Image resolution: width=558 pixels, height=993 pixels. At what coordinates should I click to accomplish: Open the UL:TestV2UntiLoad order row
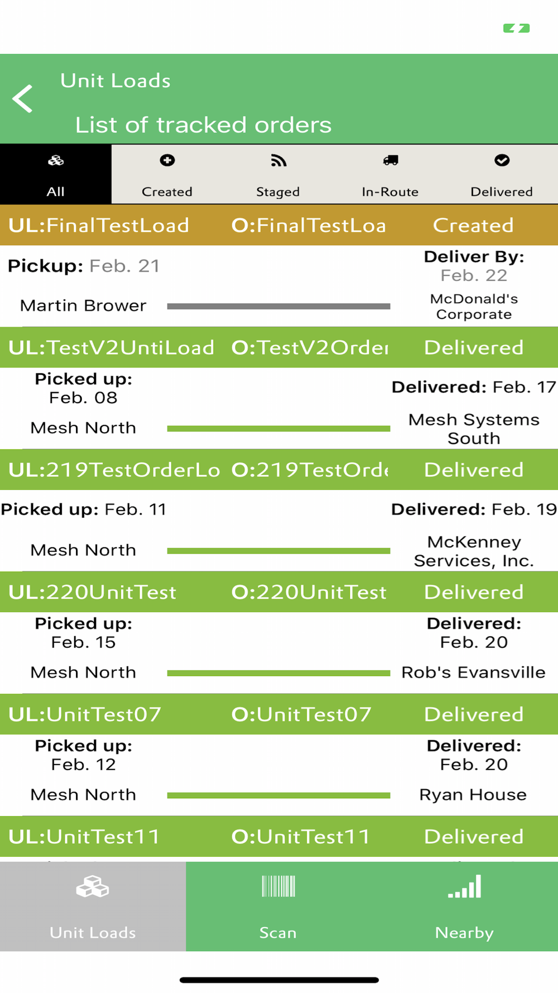279,347
